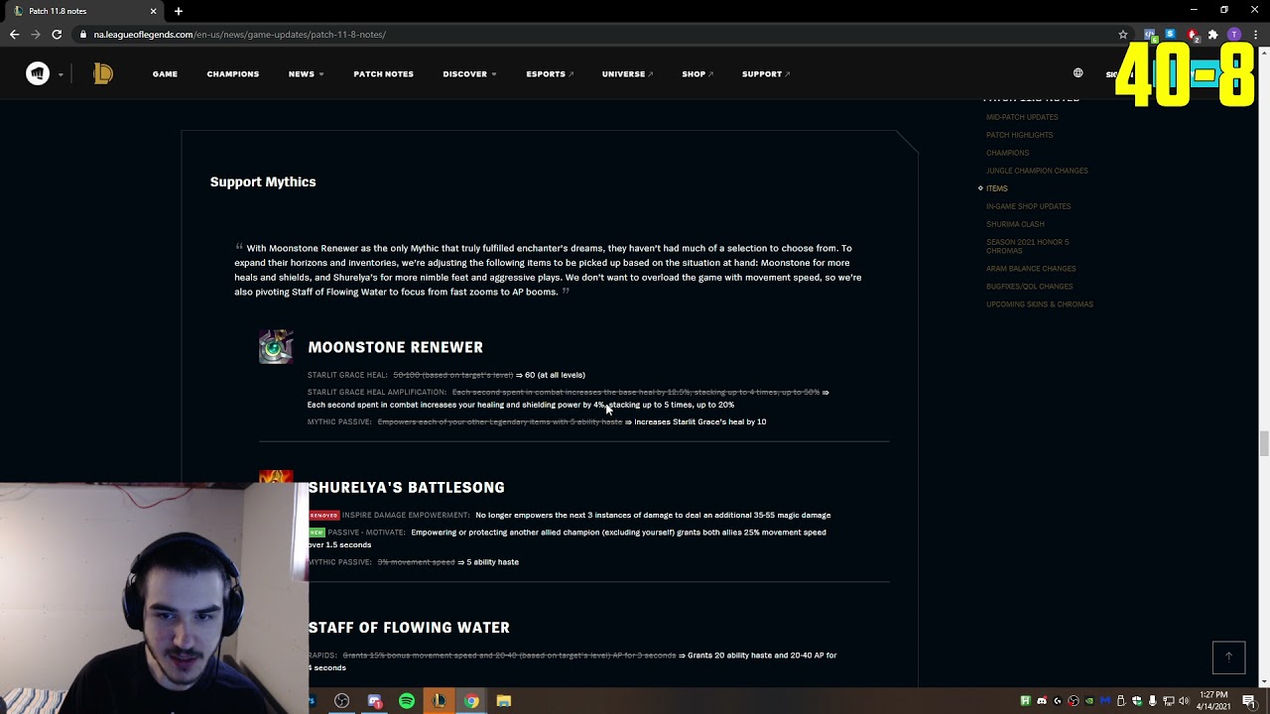Open Discord from the taskbar

click(x=374, y=701)
